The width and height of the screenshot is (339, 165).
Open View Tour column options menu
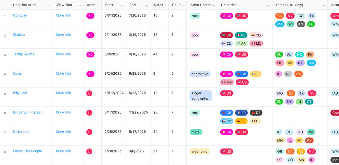point(80,5)
